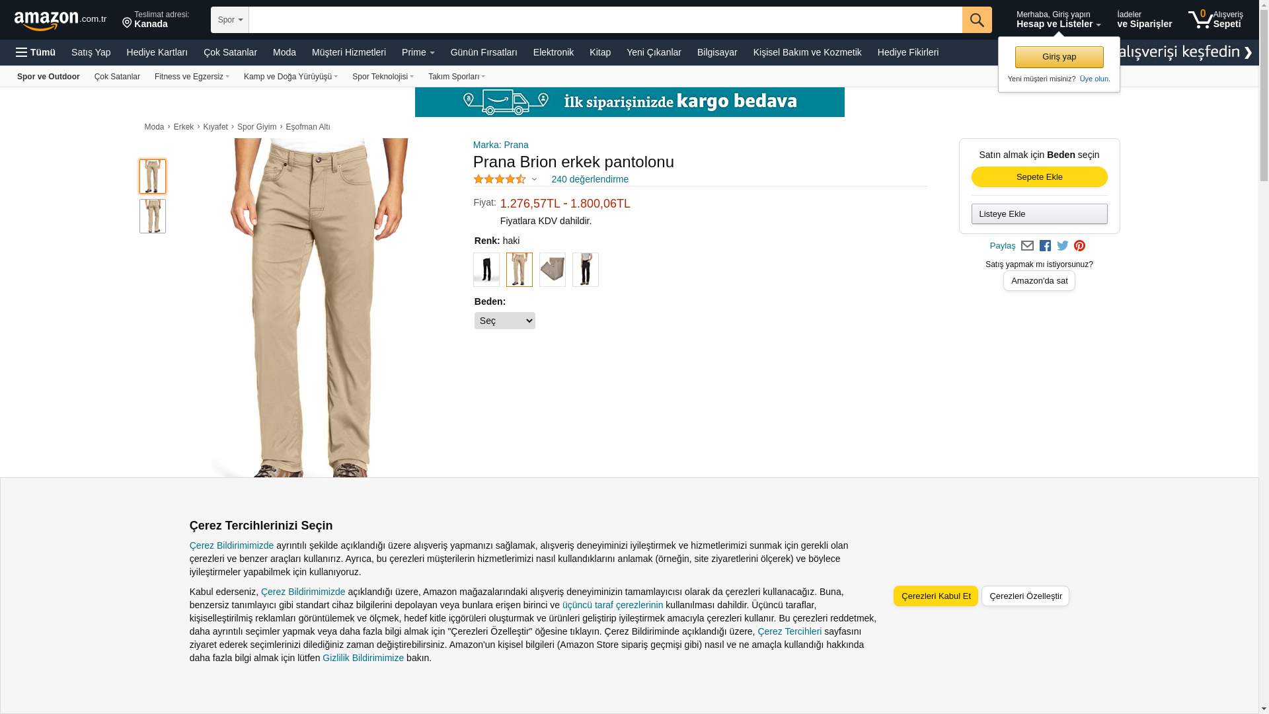This screenshot has width=1269, height=714.
Task: Select the black pants color swatch
Action: click(486, 270)
